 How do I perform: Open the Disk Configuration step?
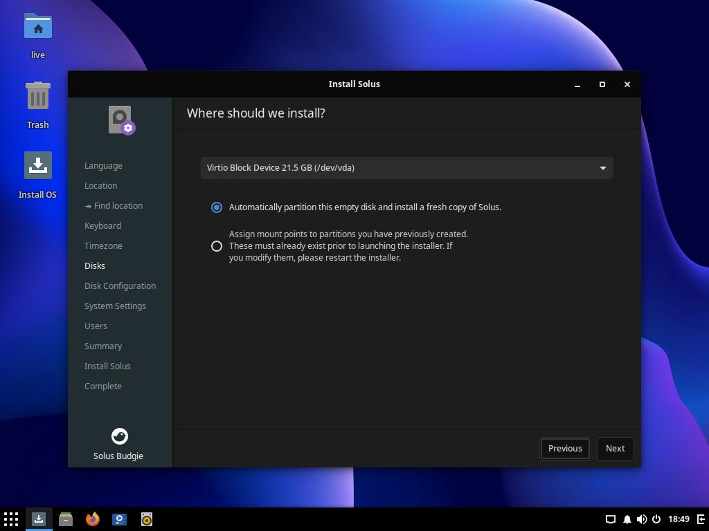pyautogui.click(x=120, y=286)
